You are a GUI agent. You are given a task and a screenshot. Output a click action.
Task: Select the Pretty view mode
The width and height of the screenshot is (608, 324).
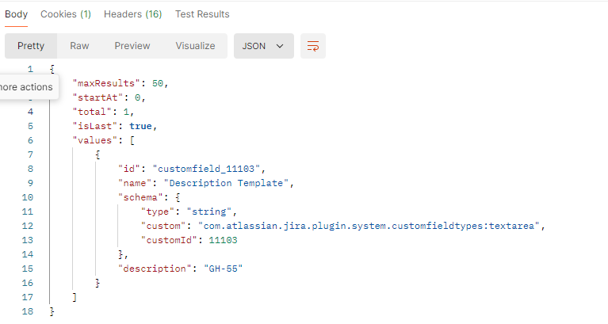click(x=31, y=46)
